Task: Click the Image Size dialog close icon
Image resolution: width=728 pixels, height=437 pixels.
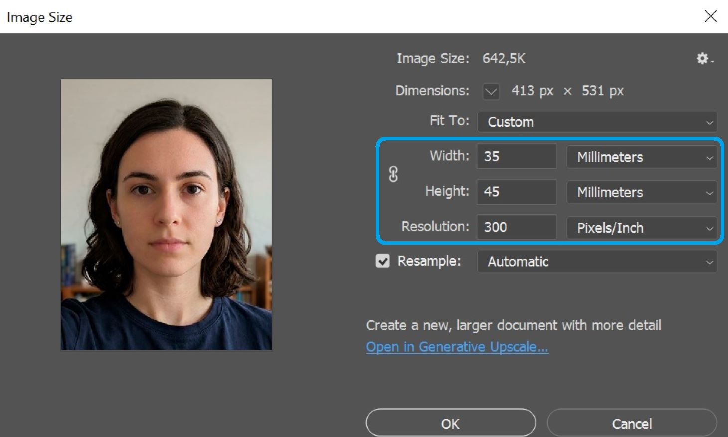Action: [x=710, y=16]
